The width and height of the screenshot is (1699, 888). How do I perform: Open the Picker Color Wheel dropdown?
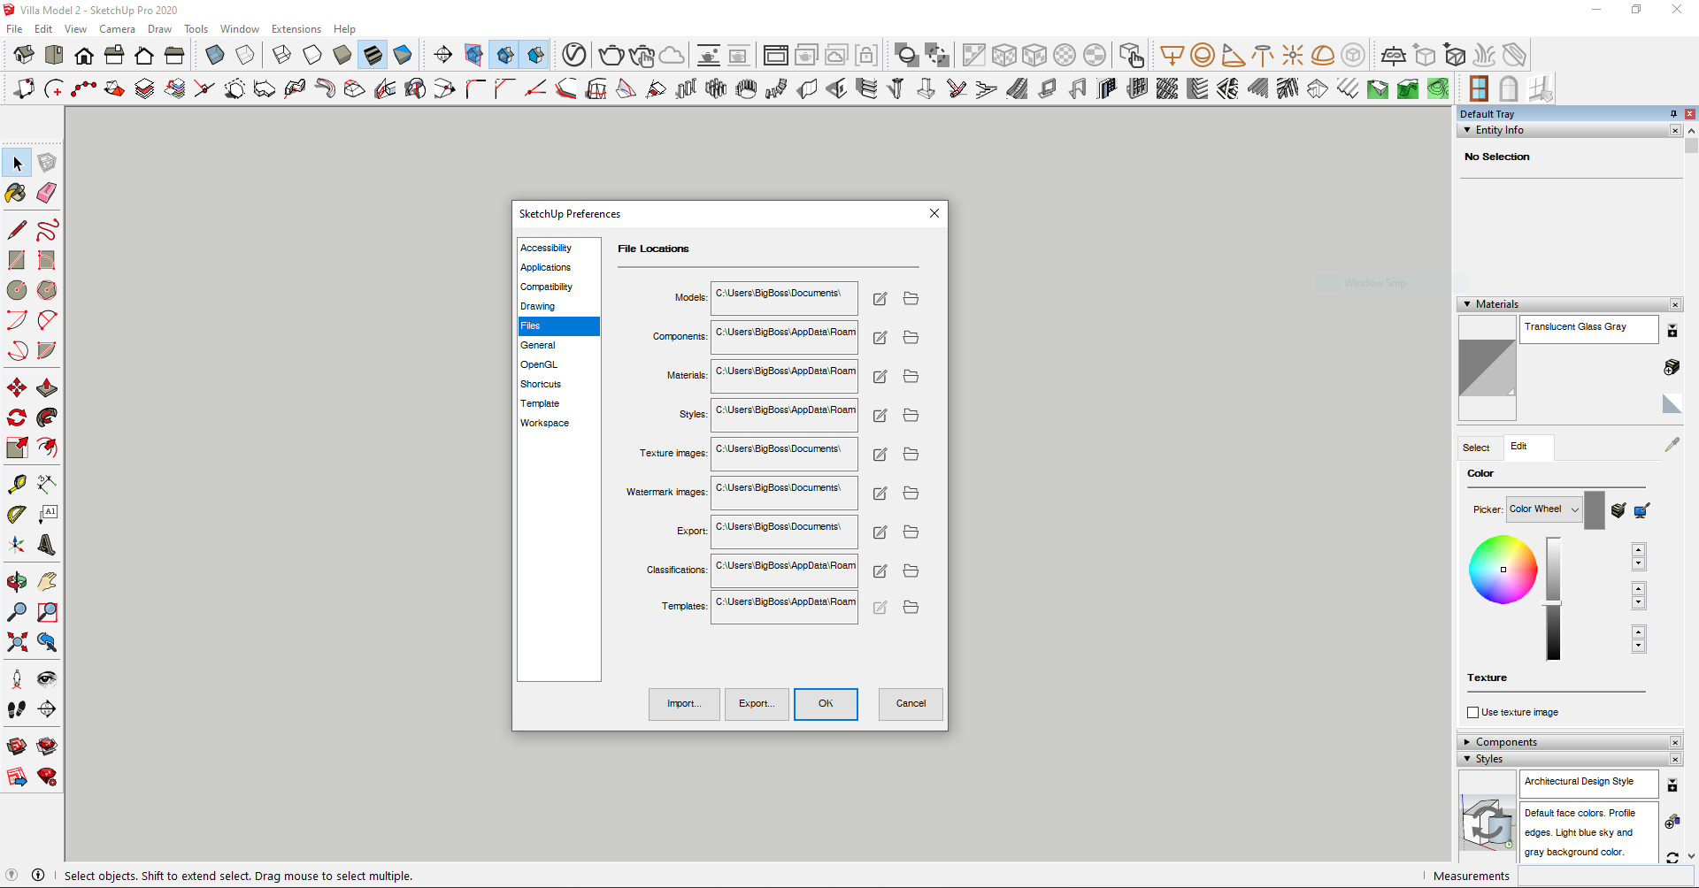point(1545,509)
